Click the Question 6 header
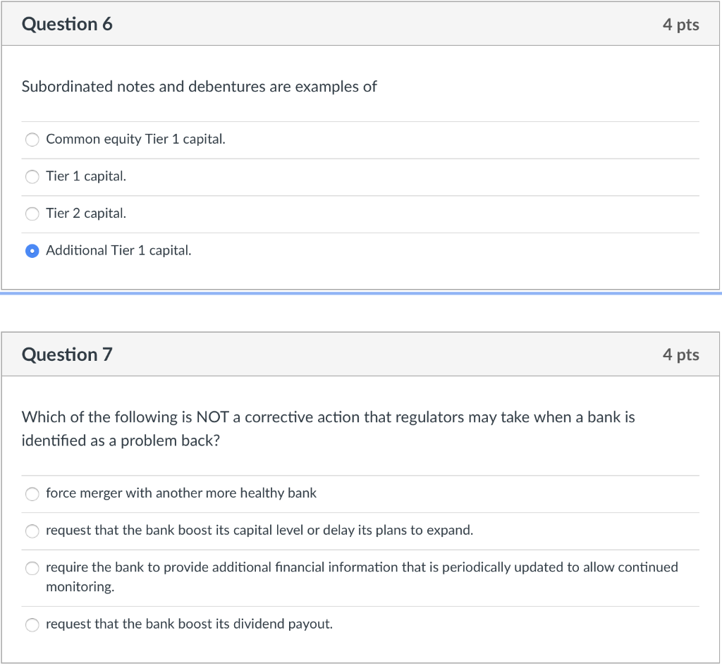 pos(68,23)
